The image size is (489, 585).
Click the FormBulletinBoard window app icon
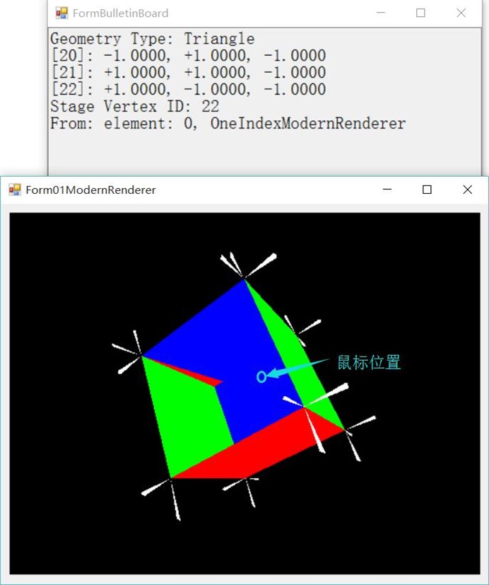coord(61,13)
